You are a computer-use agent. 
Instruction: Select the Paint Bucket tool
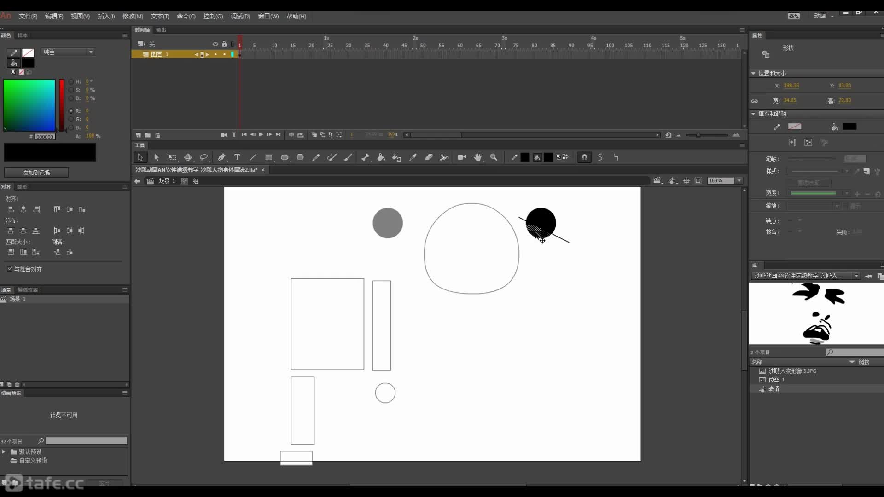tap(381, 157)
